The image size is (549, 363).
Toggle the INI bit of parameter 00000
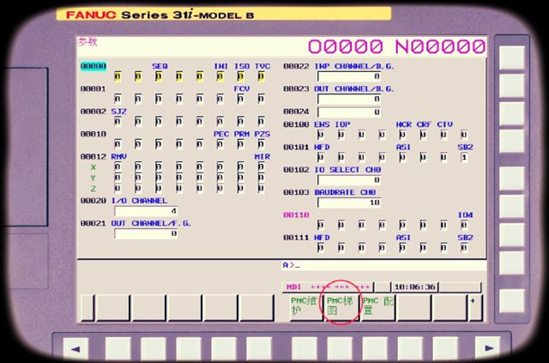point(220,76)
